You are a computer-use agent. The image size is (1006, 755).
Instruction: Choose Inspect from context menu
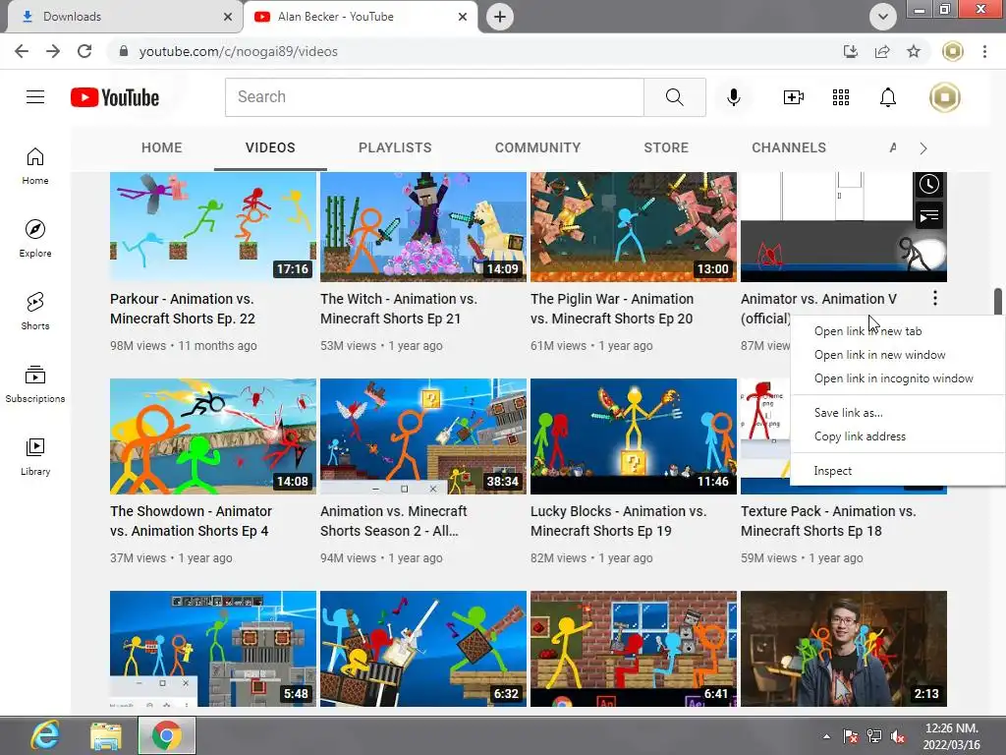pos(898,471)
